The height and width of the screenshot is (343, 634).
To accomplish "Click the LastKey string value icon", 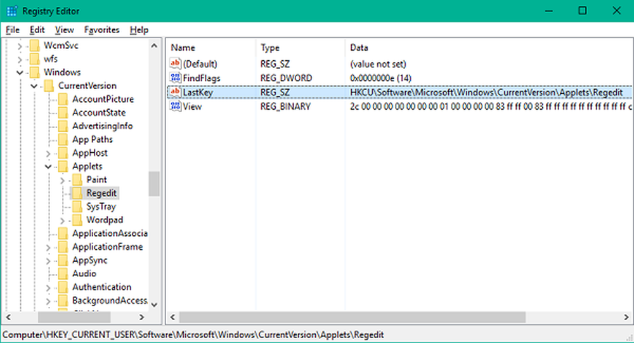I will 176,93.
